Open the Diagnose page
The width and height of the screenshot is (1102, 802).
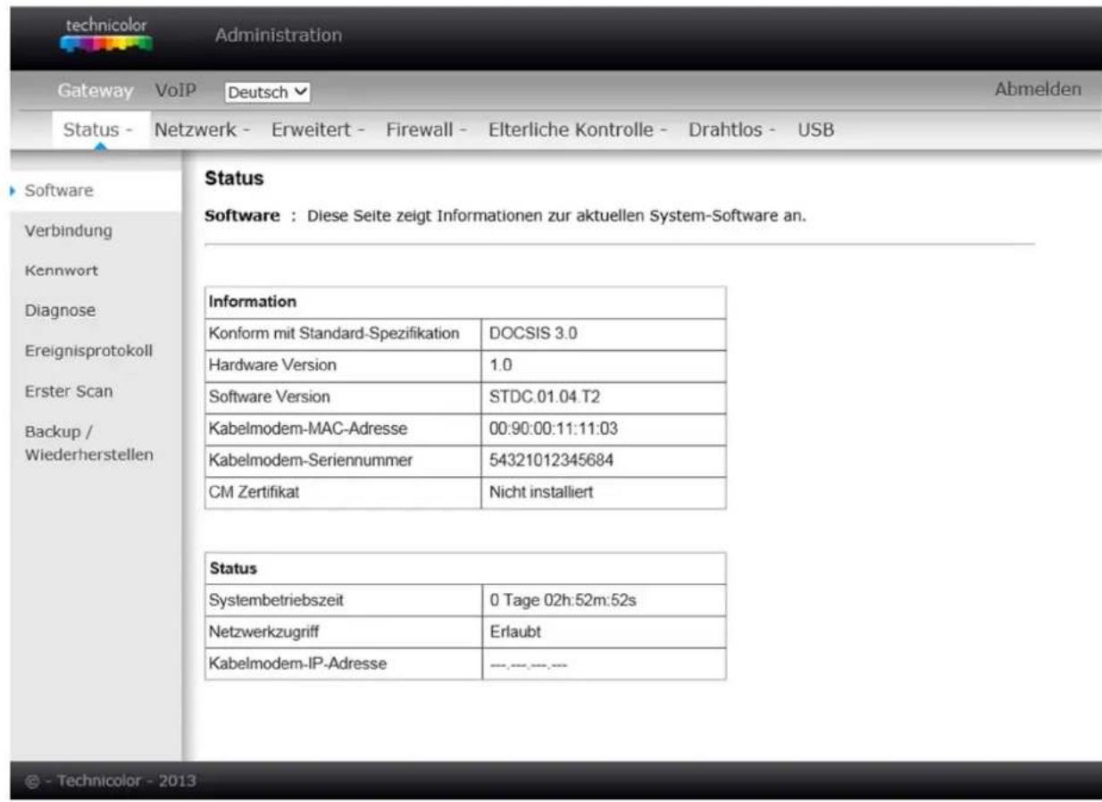(60, 311)
